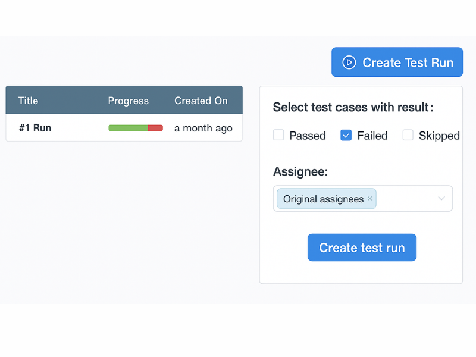Click the Progress column header
Image resolution: width=476 pixels, height=357 pixels.
129,100
